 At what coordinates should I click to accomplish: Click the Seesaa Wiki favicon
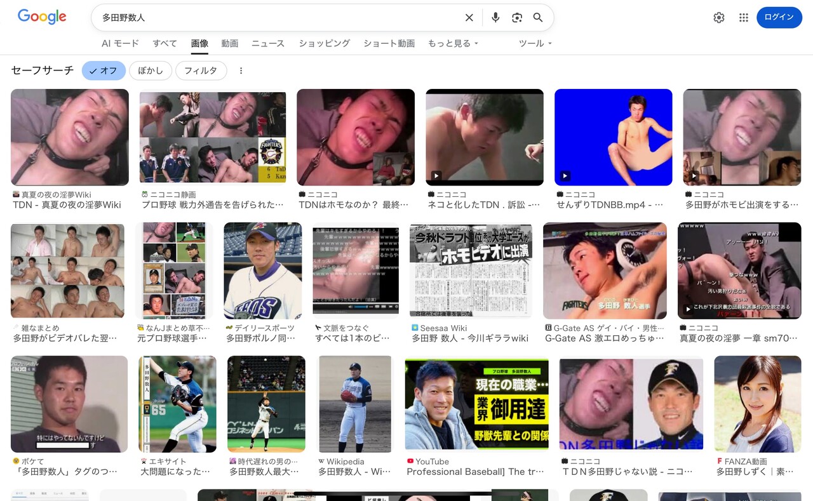(415, 328)
